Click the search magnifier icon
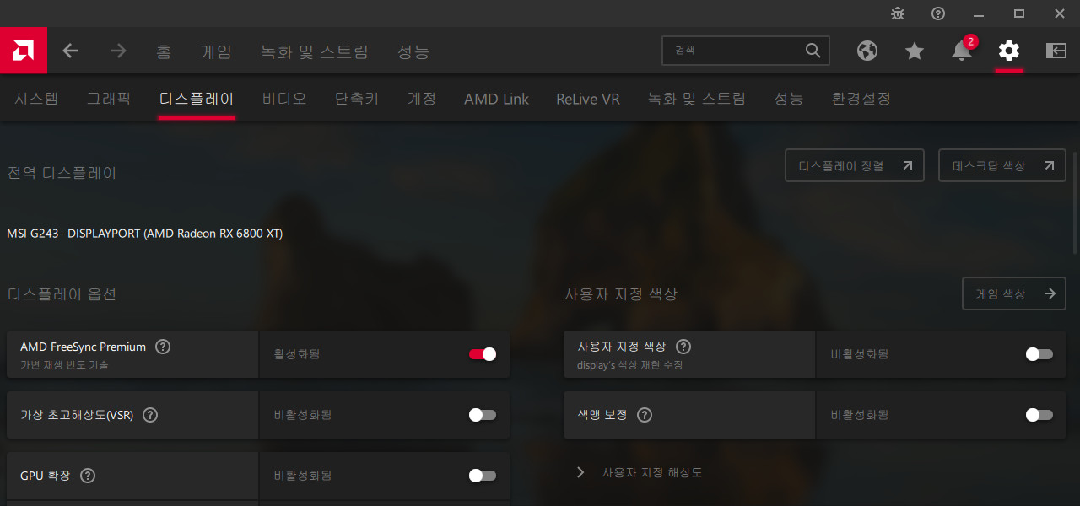The image size is (1080, 506). (x=813, y=51)
